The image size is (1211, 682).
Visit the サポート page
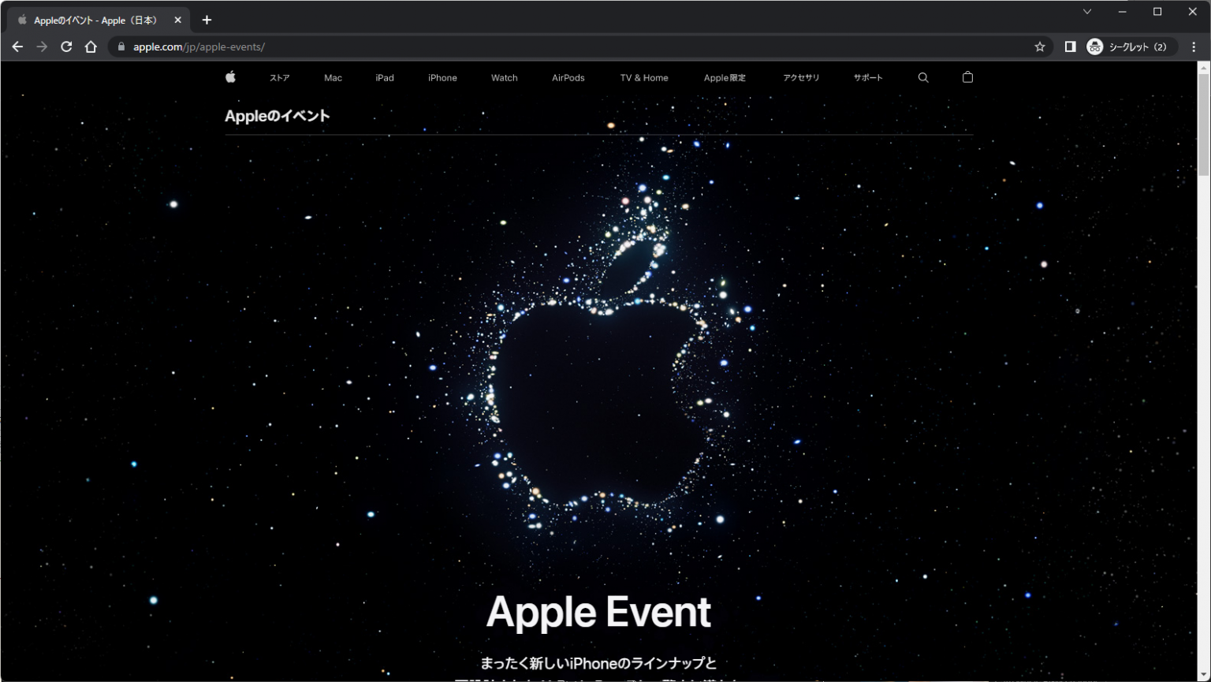coord(867,76)
